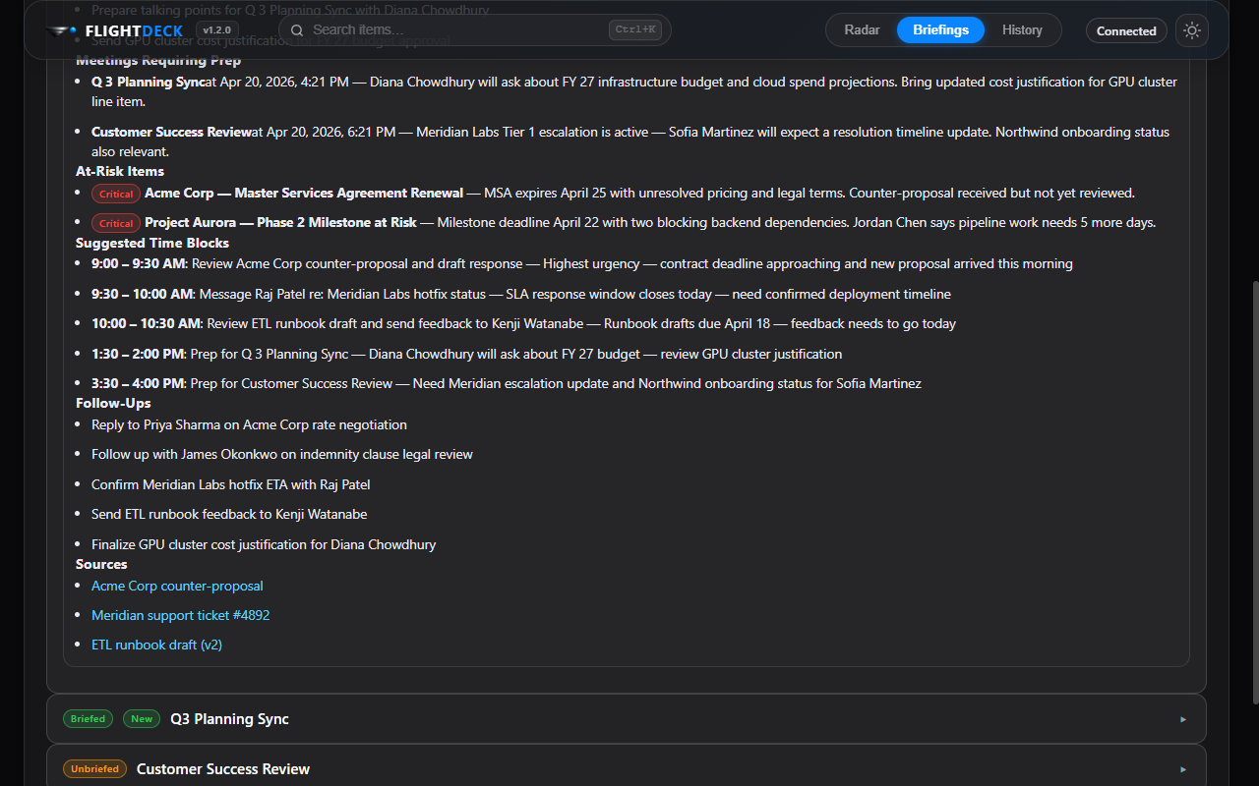Click the search magnifier icon
The height and width of the screenshot is (786, 1259).
pyautogui.click(x=297, y=30)
